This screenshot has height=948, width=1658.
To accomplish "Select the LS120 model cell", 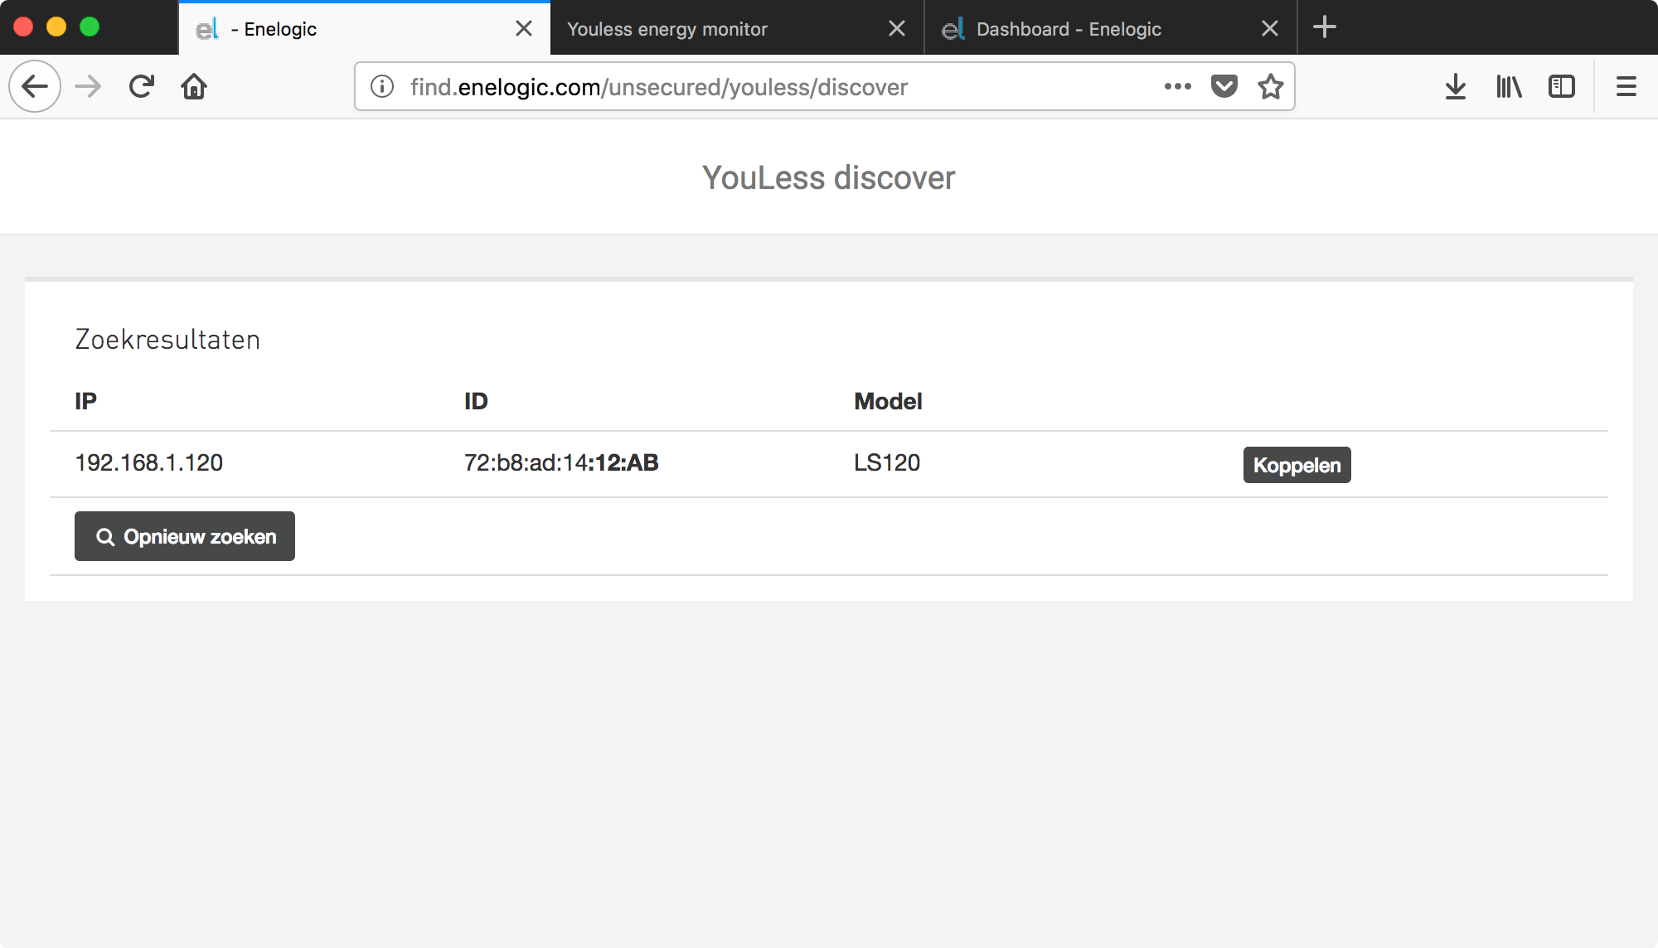I will click(887, 462).
